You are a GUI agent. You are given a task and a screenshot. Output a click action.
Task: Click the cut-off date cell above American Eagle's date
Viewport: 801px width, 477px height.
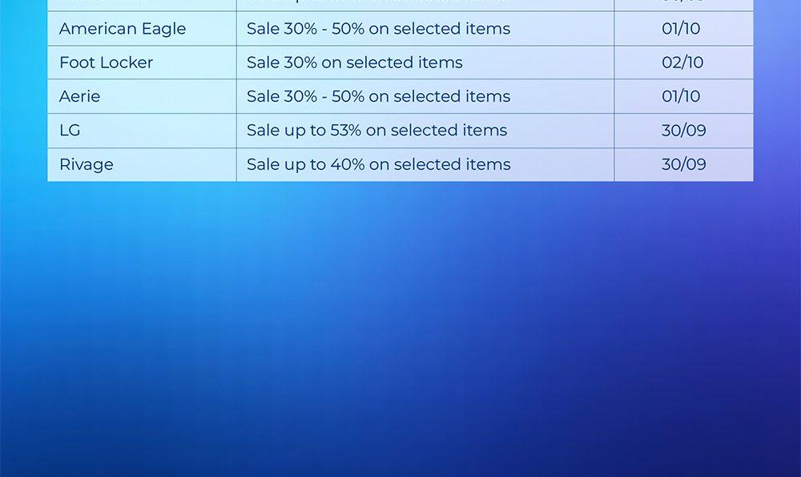click(683, 4)
